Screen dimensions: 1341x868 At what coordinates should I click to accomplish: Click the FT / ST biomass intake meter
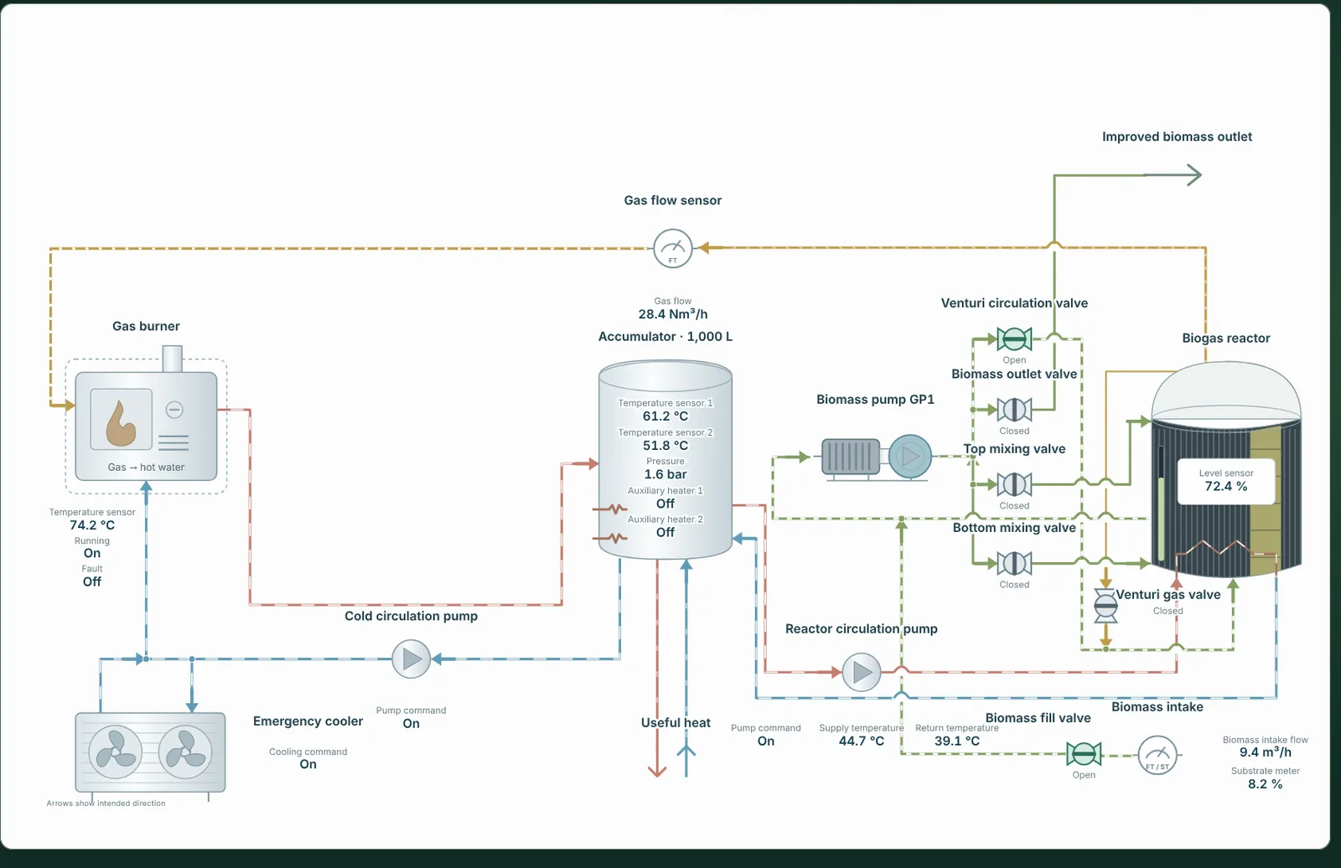coord(1157,755)
